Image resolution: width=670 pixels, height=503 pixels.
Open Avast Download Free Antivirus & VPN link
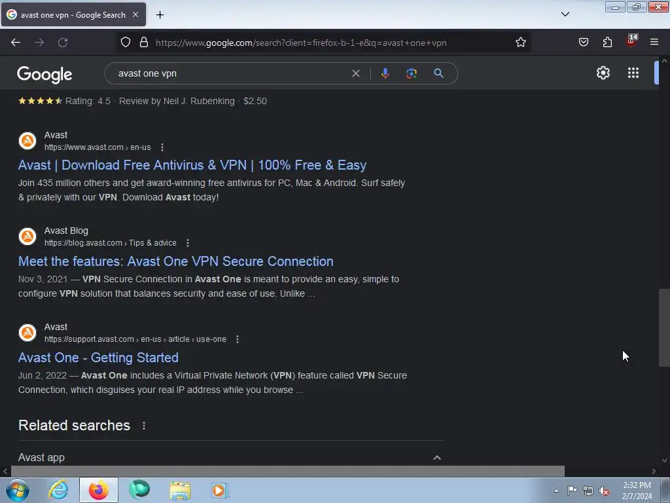coord(192,165)
